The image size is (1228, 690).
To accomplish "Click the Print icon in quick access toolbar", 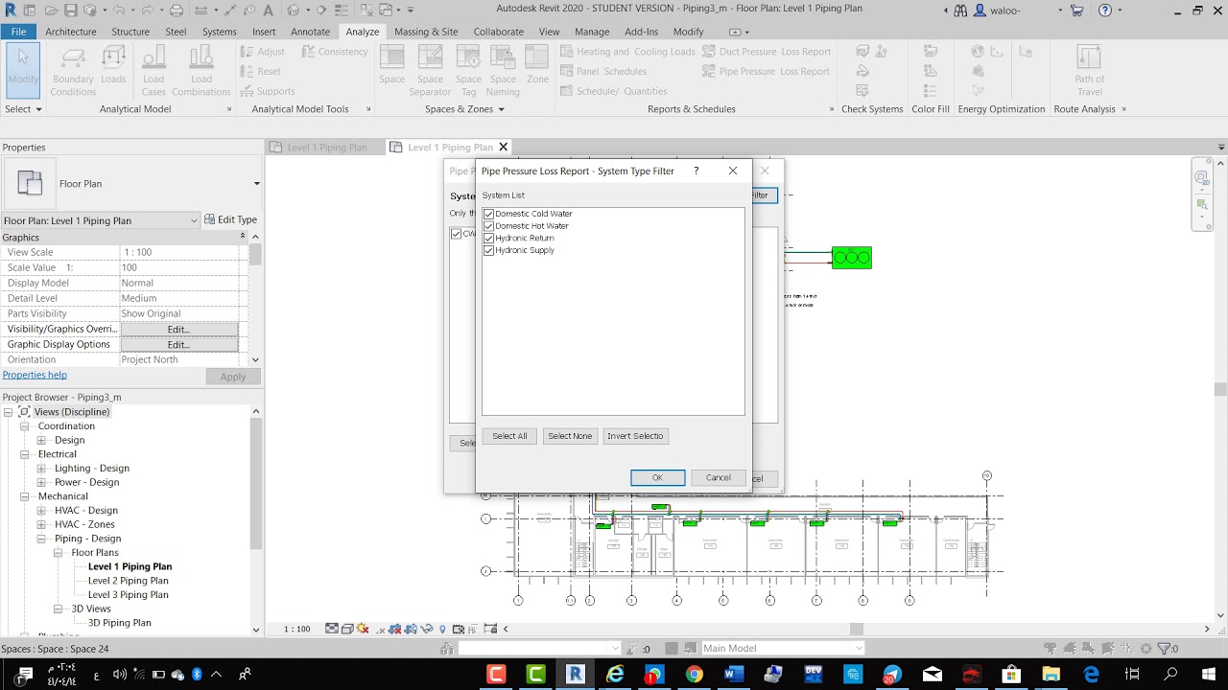I will pyautogui.click(x=176, y=11).
